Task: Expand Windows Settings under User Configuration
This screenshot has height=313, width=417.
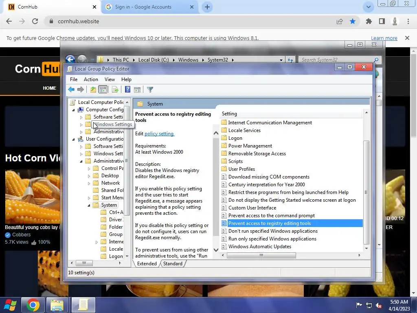Action: tap(81, 154)
